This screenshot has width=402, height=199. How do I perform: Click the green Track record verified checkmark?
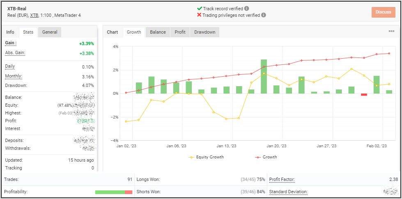pyautogui.click(x=199, y=8)
